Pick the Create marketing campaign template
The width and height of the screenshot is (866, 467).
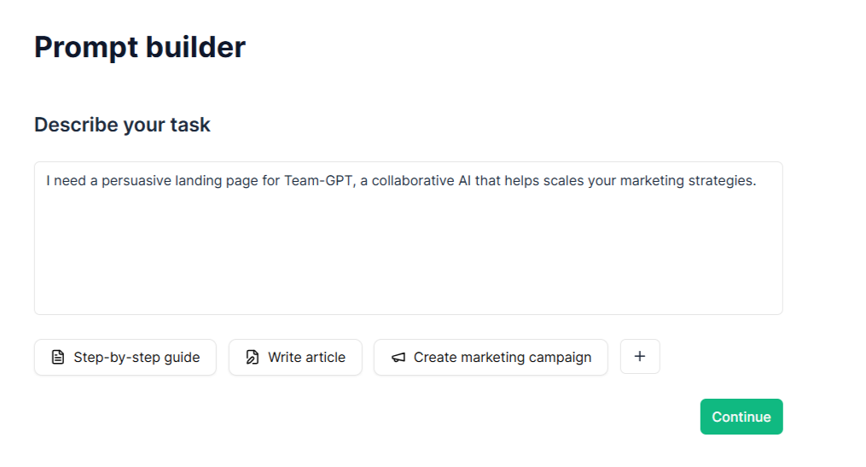pyautogui.click(x=491, y=357)
